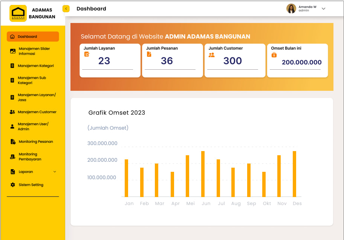Click the (Jumlah Omset) axis label
The image size is (344, 240).
[x=108, y=128]
